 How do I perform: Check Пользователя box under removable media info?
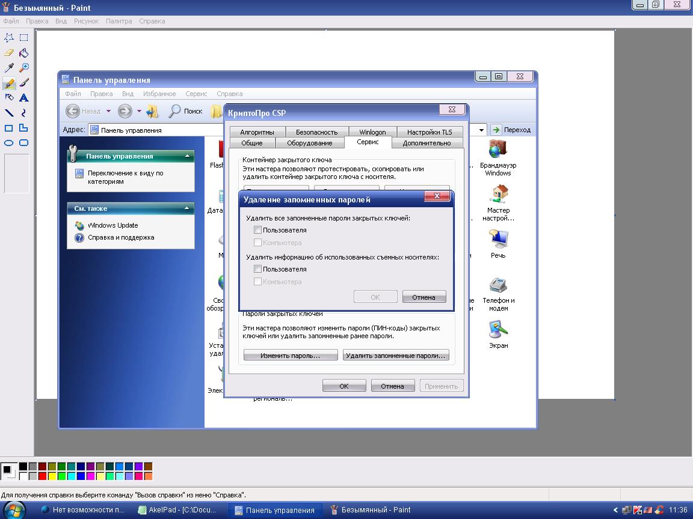click(257, 269)
